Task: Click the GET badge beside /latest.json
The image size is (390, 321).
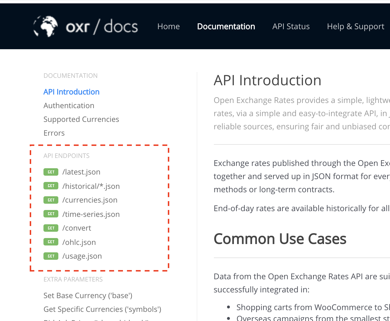Action: coord(51,172)
